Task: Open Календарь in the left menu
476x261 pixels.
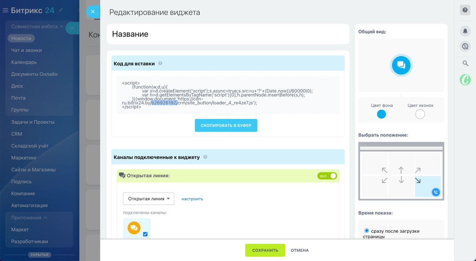Action: click(x=24, y=62)
